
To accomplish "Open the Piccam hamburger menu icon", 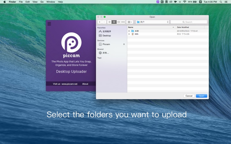I will click(49, 24).
